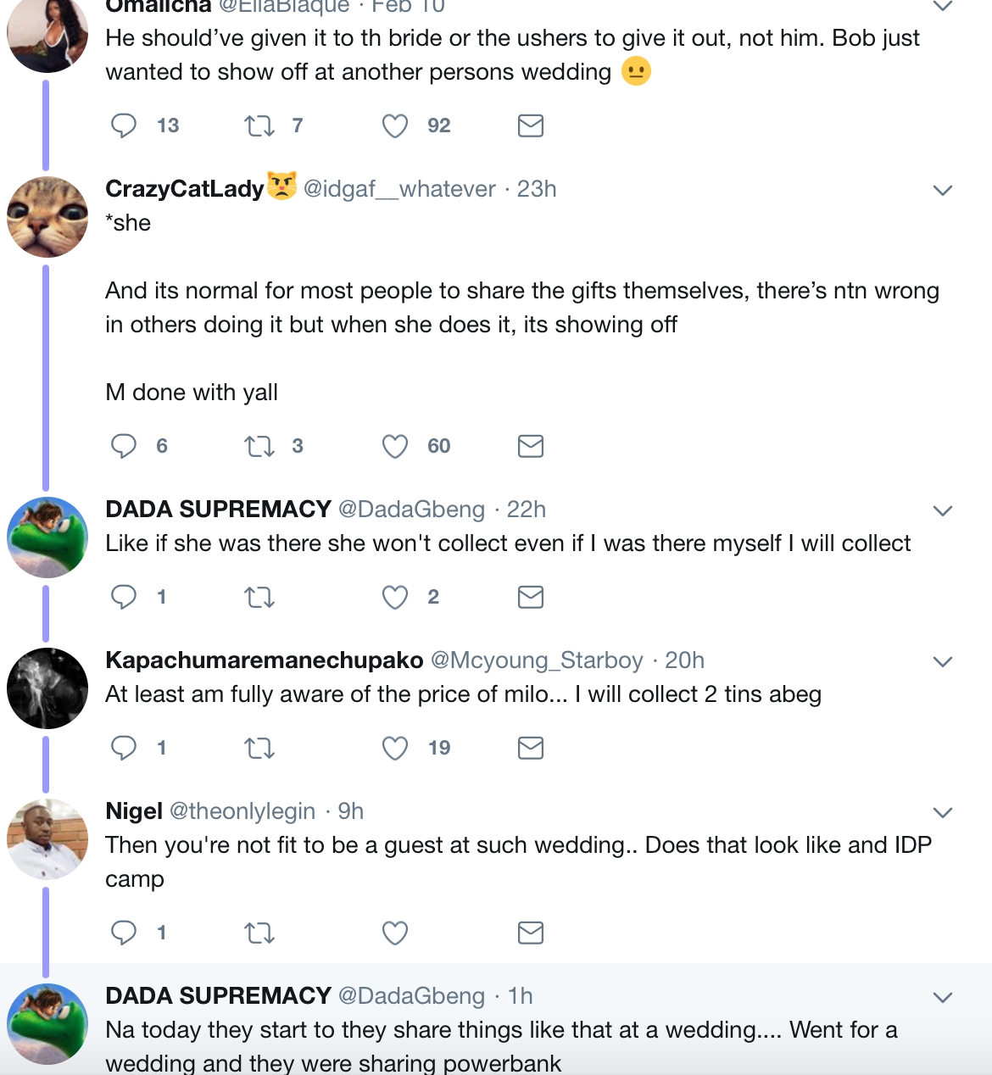Viewport: 992px width, 1075px height.
Task: Reply to Nigel's tweet
Action: click(x=124, y=933)
